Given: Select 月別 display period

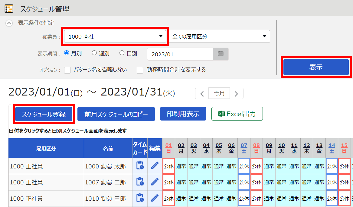Looking at the screenshot, I should click(67, 53).
